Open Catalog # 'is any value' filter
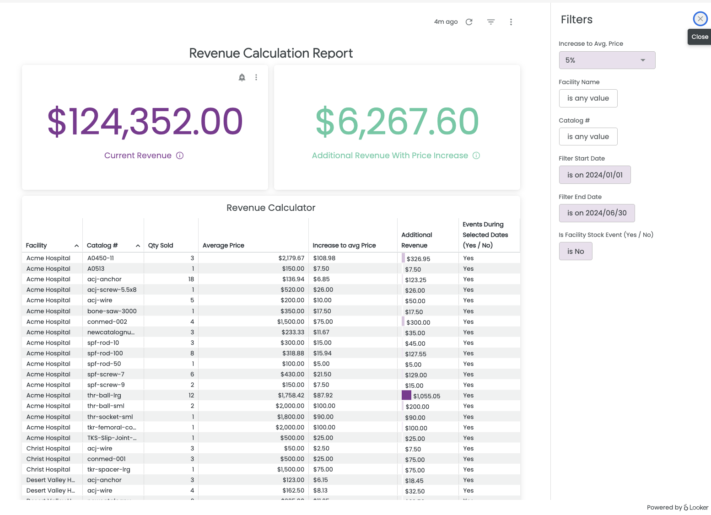This screenshot has height=515, width=711. pyautogui.click(x=588, y=137)
